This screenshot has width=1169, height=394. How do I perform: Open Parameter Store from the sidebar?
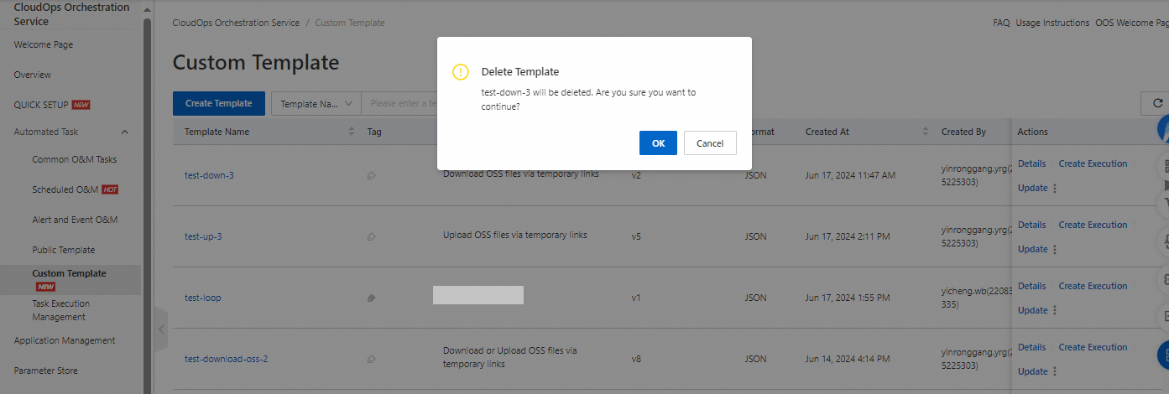[46, 371]
